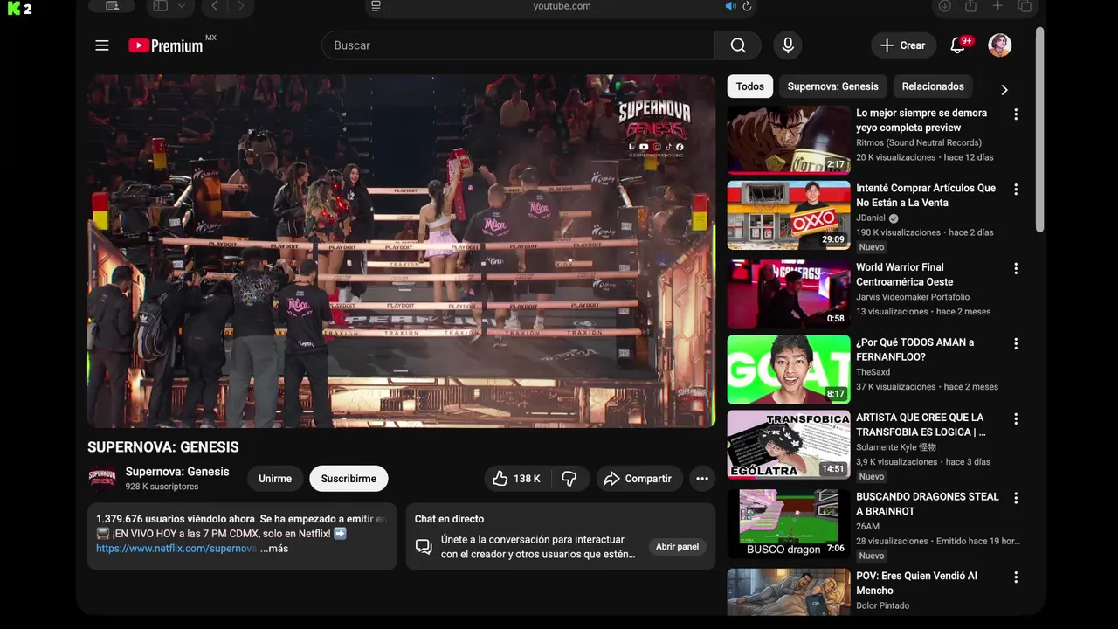1118x629 pixels.
Task: Click the Safari share icon
Action: tap(970, 6)
